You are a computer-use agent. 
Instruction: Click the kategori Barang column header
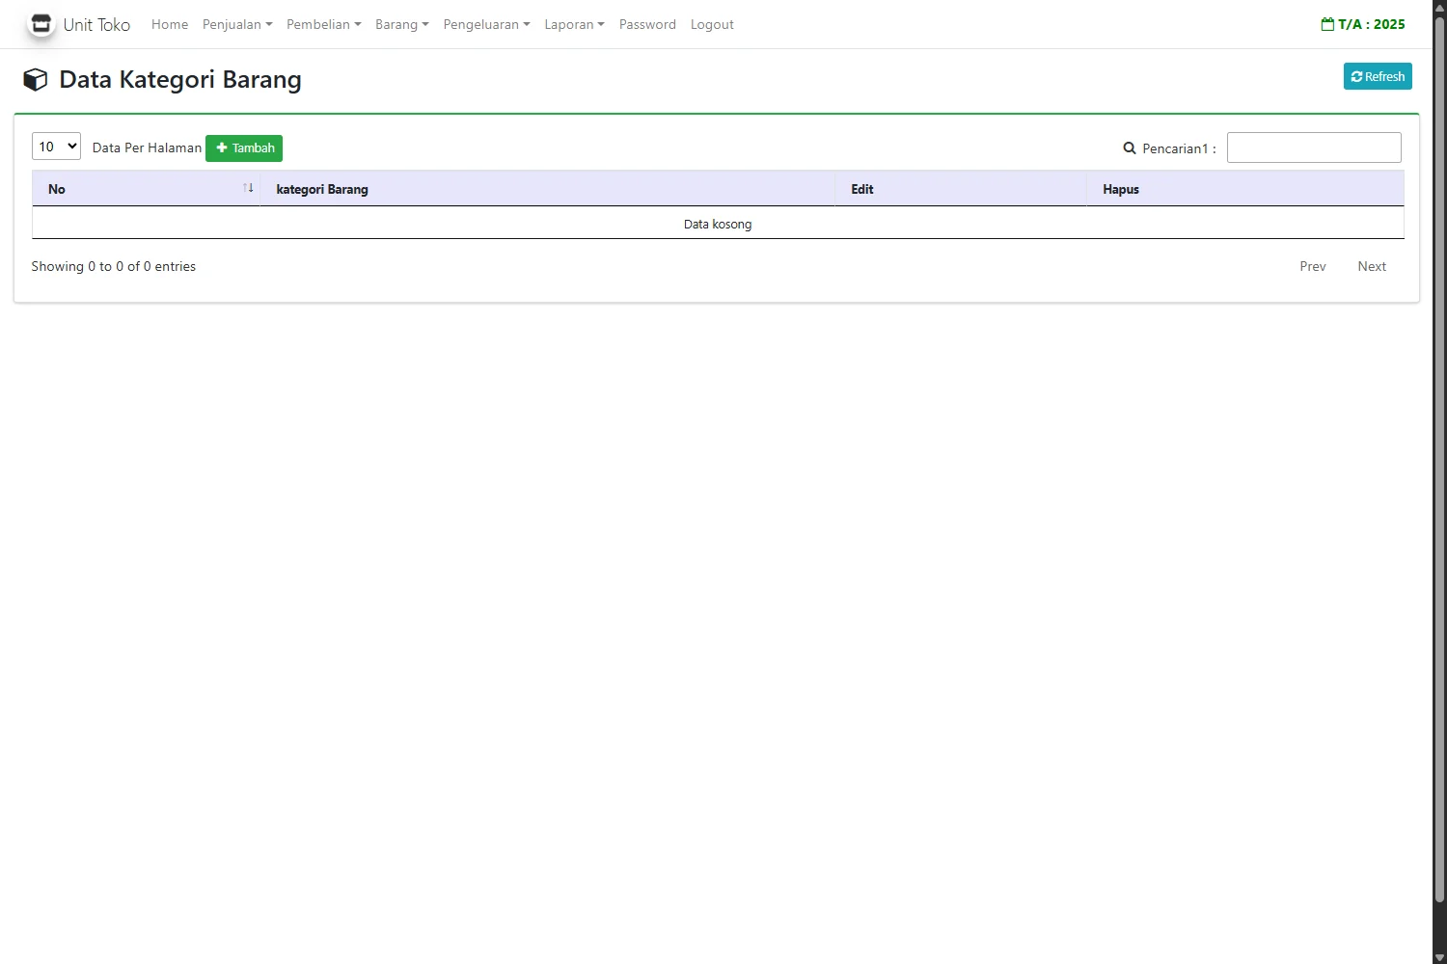click(x=547, y=189)
